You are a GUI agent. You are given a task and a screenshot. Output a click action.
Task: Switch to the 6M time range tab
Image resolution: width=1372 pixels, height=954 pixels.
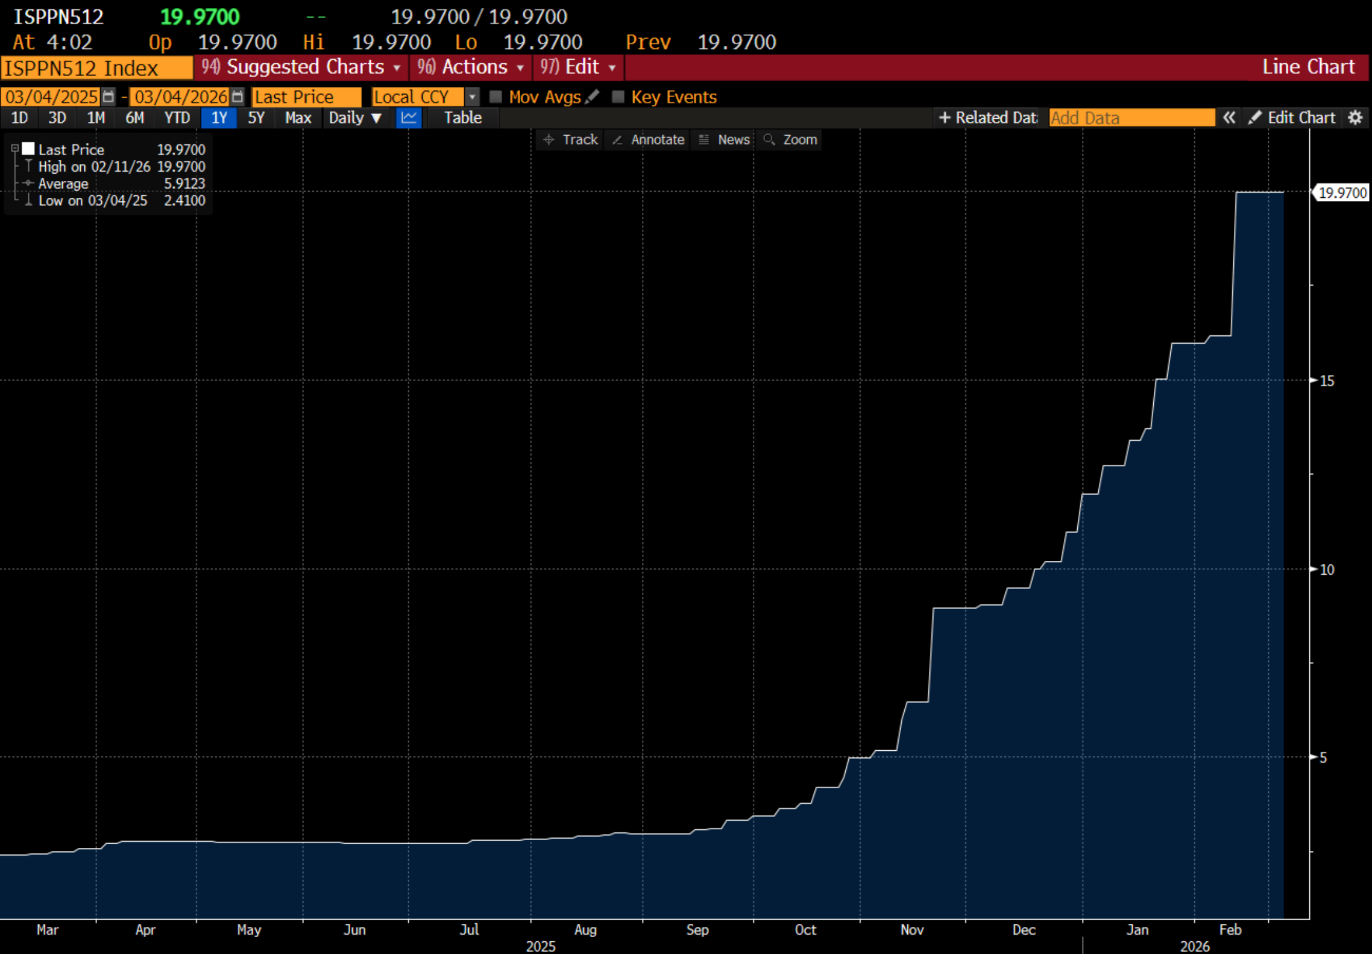(134, 118)
